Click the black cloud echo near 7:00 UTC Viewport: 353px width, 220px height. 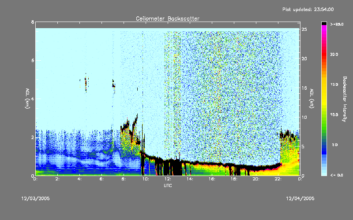click(114, 84)
